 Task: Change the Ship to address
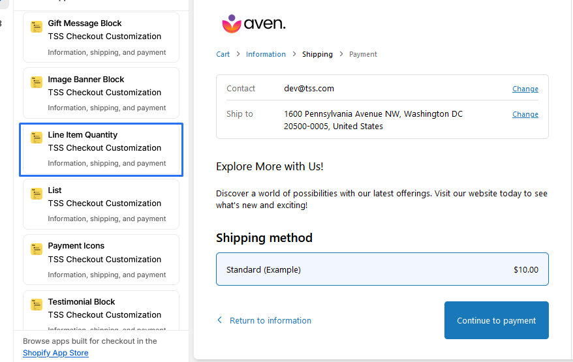[525, 114]
